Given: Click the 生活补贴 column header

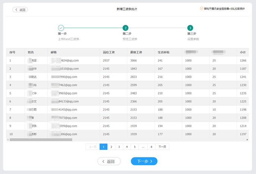Looking at the screenshot, I should [164, 52].
